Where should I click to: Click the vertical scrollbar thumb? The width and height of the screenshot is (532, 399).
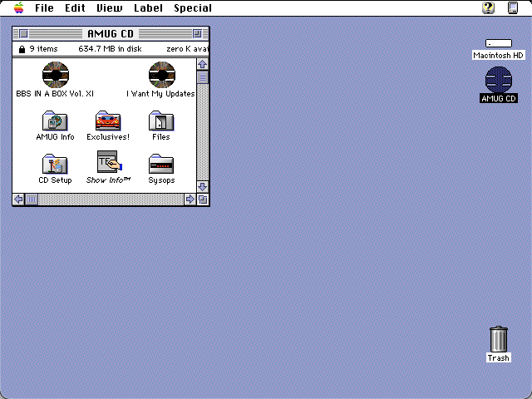pyautogui.click(x=203, y=77)
